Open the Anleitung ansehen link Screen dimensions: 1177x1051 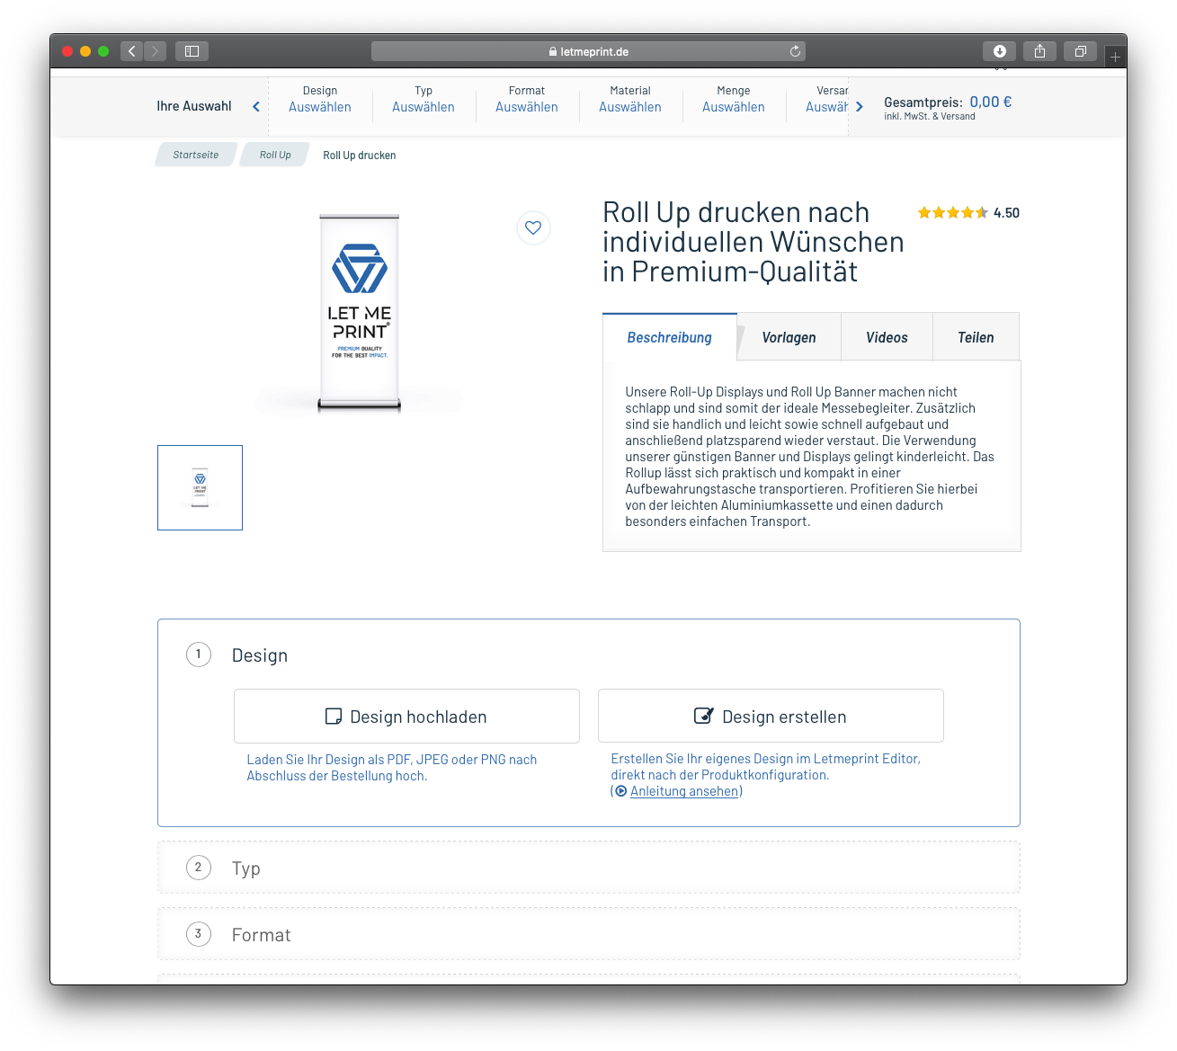[x=684, y=791]
